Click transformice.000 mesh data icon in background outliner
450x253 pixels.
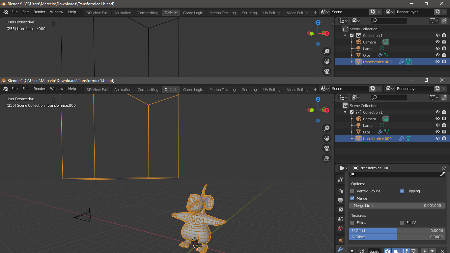[x=408, y=62]
